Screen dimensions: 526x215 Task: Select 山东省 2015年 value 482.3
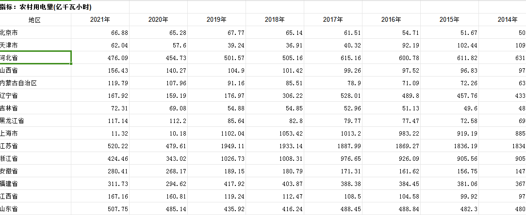(449, 209)
